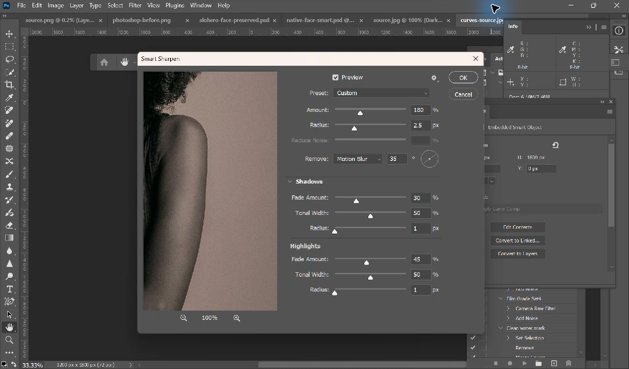Click OK in Smart Sharpen dialog
Image resolution: width=629 pixels, height=369 pixels.
(463, 78)
